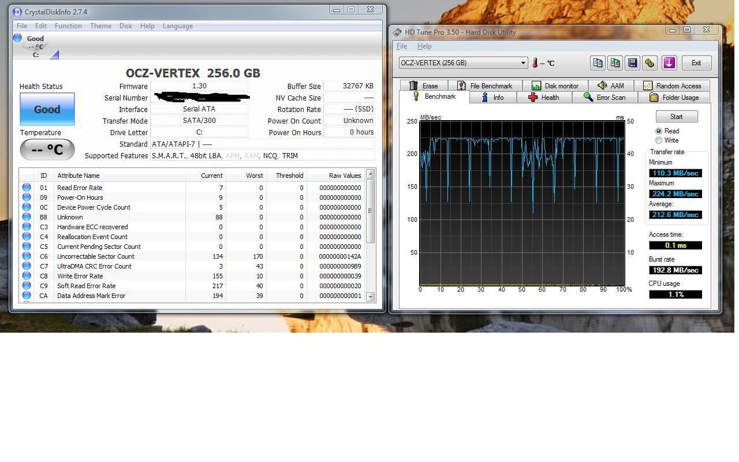Open CrystalDiskInfo File menu
The height and width of the screenshot is (462, 739).
[x=22, y=26]
